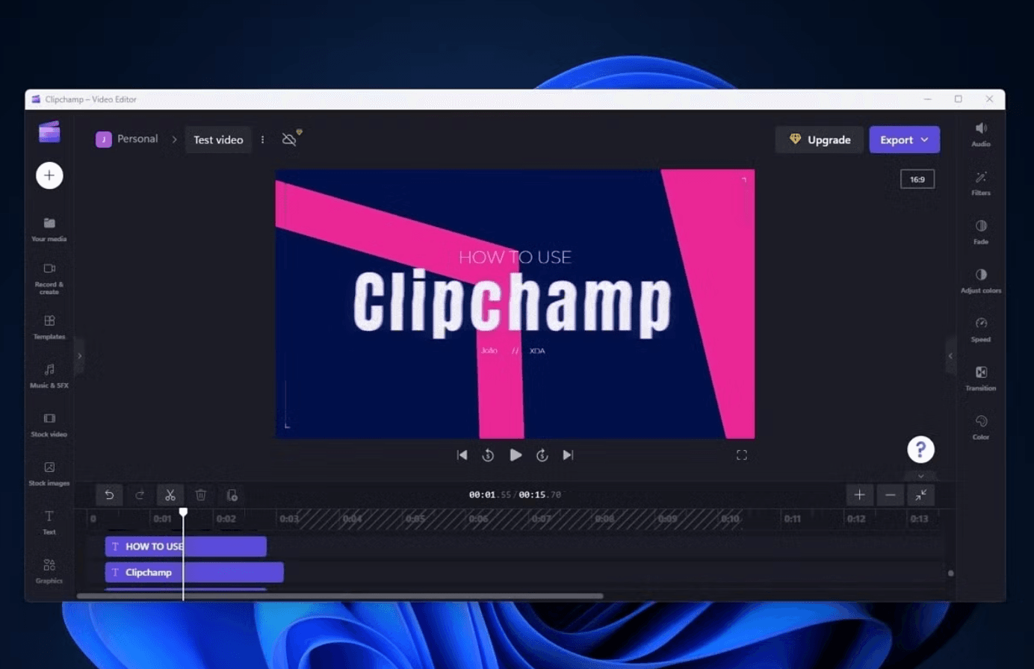Click the round plus add-media button
Screen dimensions: 1034x669
[49, 175]
